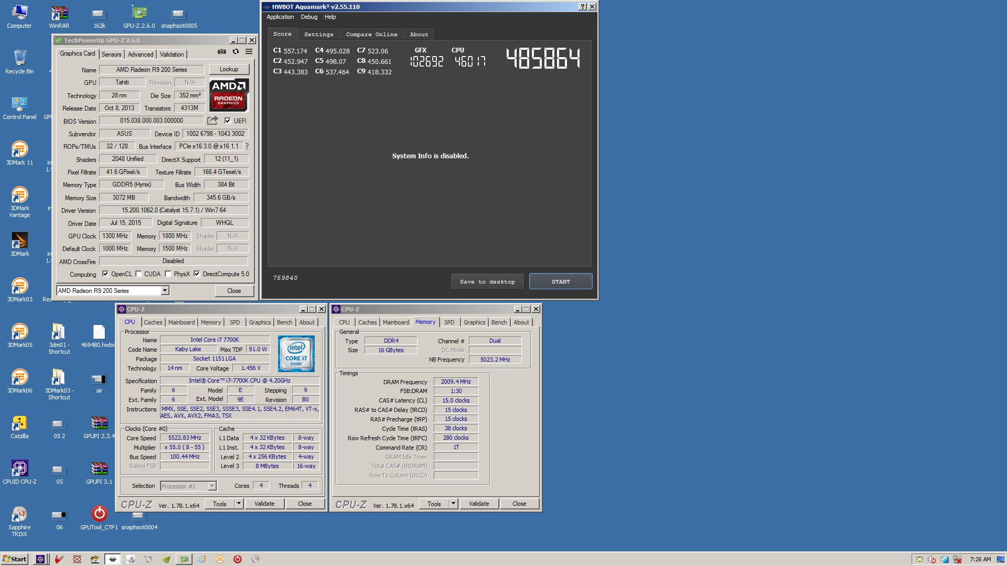This screenshot has height=566, width=1007.
Task: Click Tools in the right CPU-Z window
Action: click(x=434, y=504)
